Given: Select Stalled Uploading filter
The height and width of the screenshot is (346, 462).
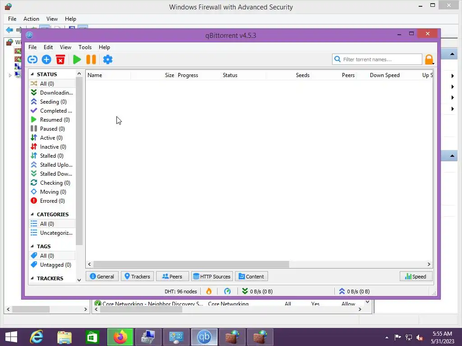Looking at the screenshot, I should pos(52,165).
